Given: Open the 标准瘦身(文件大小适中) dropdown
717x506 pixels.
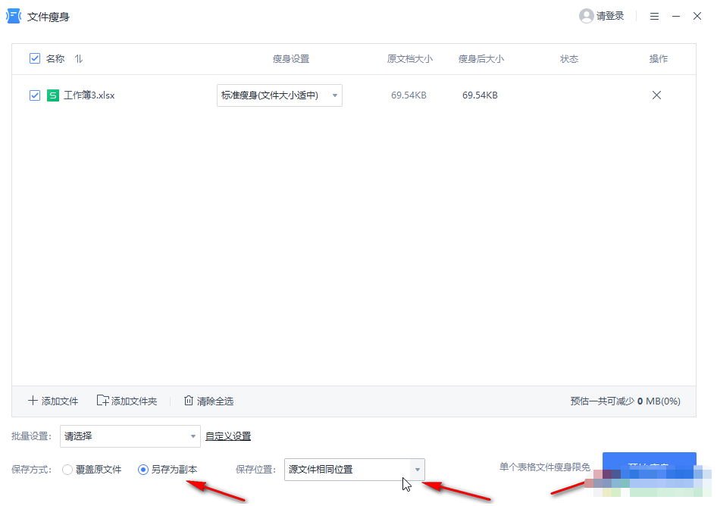Looking at the screenshot, I should pos(279,95).
